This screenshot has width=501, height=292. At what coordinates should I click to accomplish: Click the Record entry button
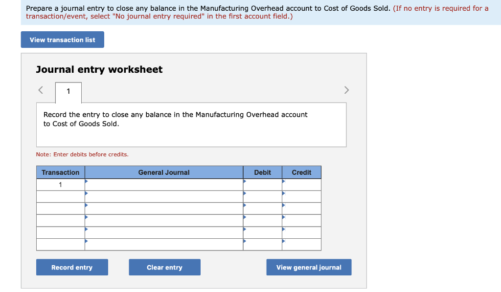coord(72,267)
